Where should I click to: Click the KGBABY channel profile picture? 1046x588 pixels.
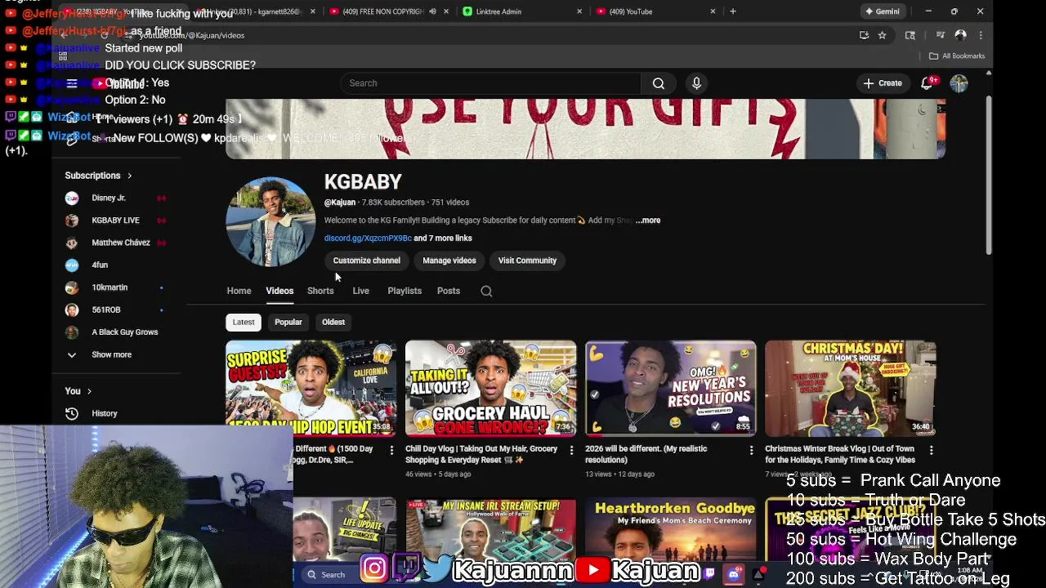click(270, 221)
